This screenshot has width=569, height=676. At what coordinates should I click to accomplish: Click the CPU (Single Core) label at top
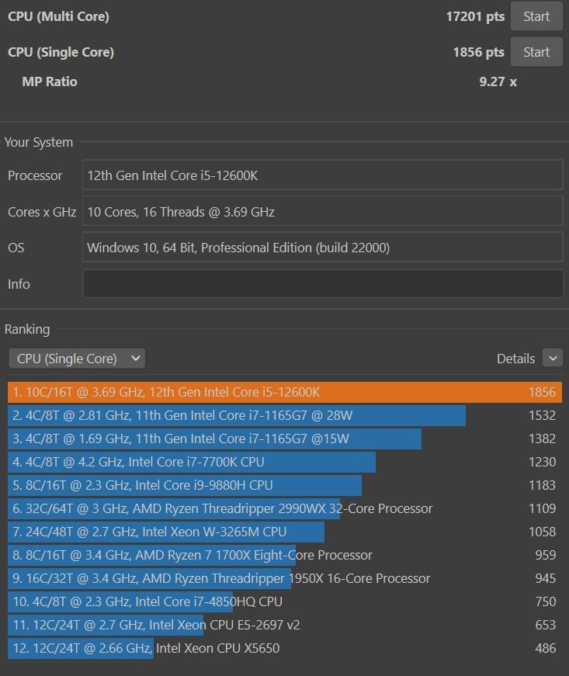[x=61, y=52]
